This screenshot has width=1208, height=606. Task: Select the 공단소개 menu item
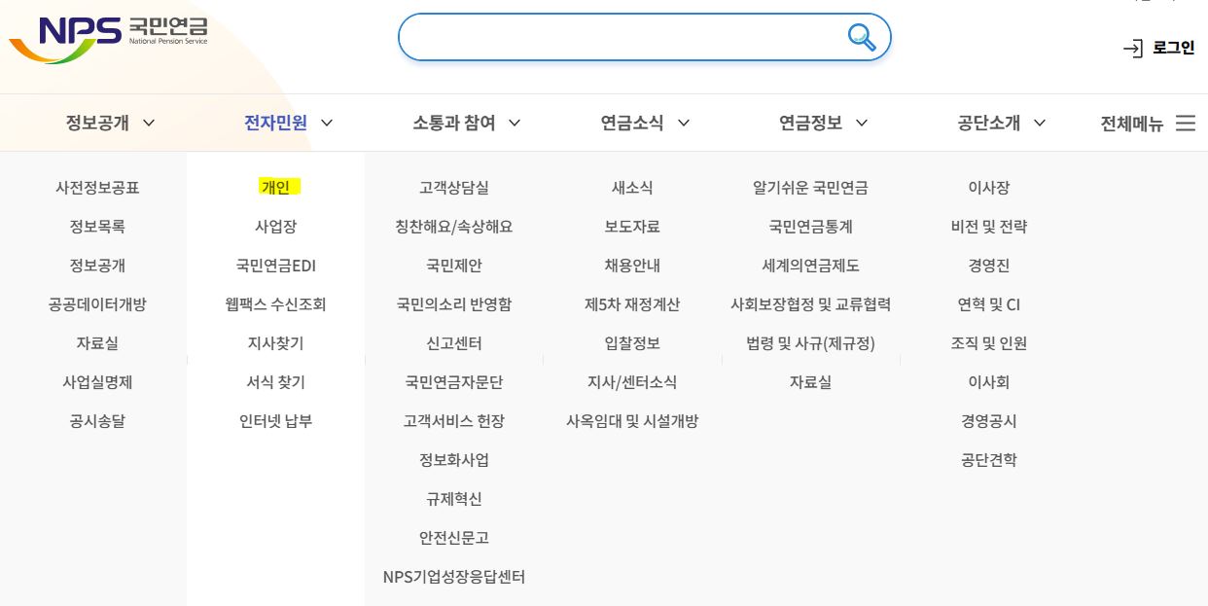[x=989, y=123]
